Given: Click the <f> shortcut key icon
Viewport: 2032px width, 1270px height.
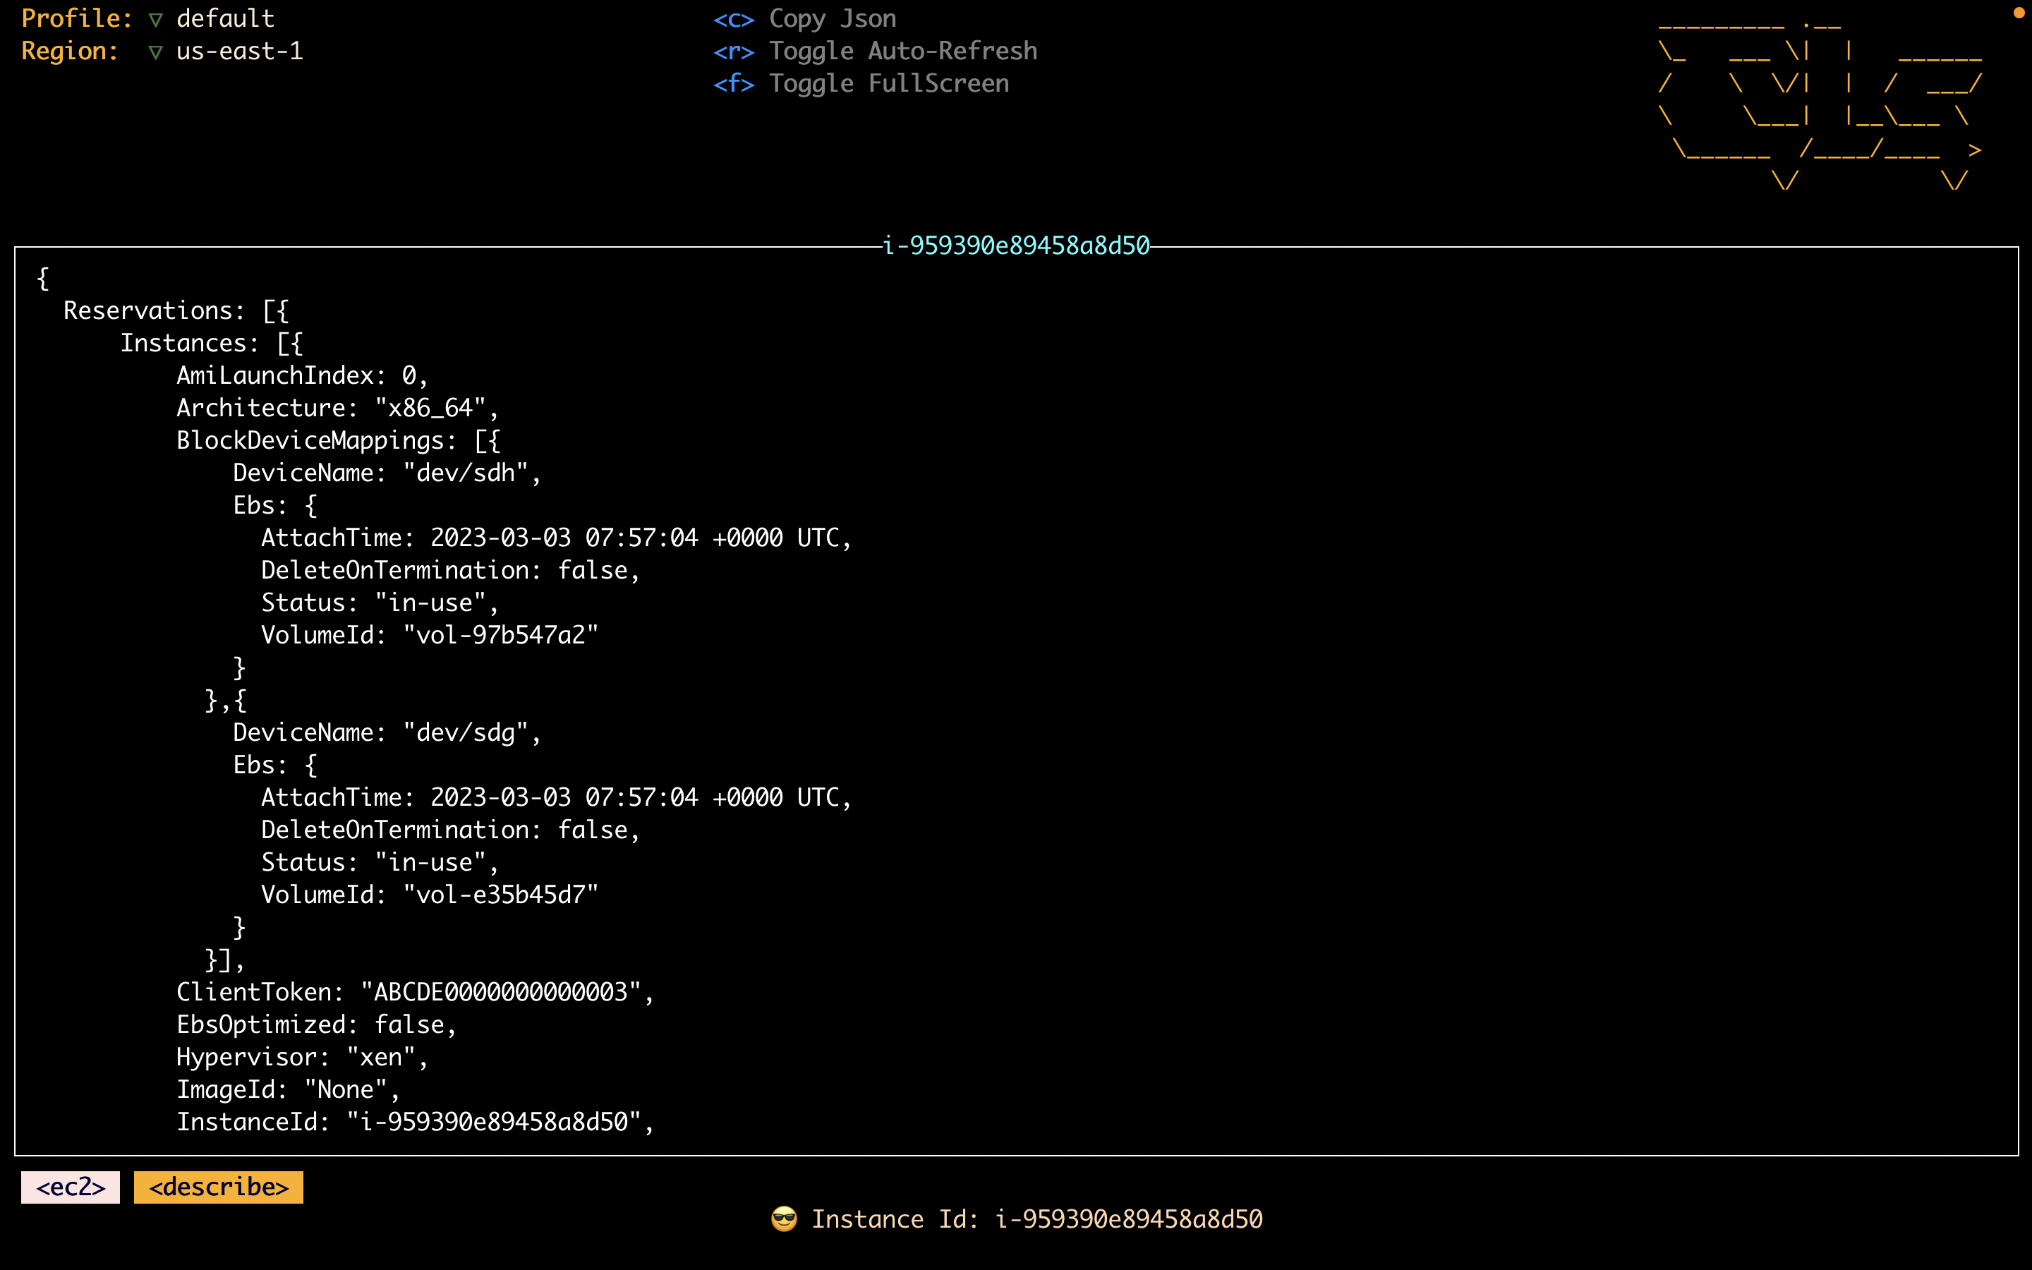Looking at the screenshot, I should (733, 84).
